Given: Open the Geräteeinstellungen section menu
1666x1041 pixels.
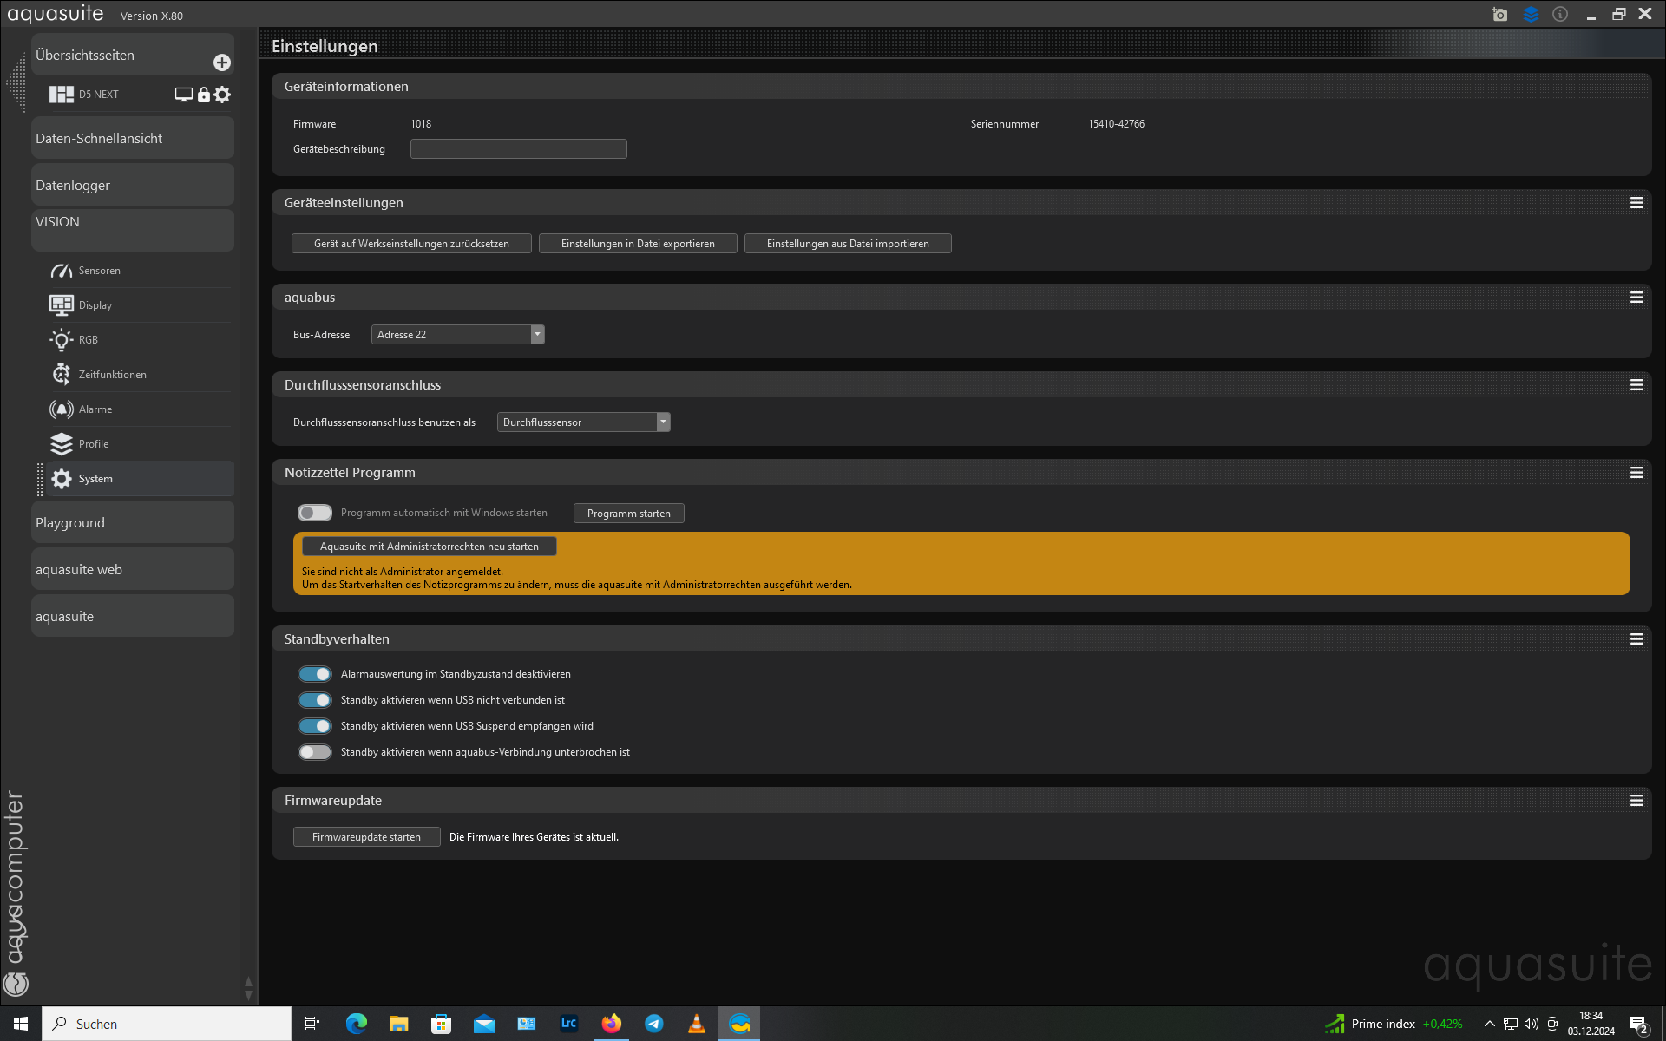Looking at the screenshot, I should point(1636,203).
